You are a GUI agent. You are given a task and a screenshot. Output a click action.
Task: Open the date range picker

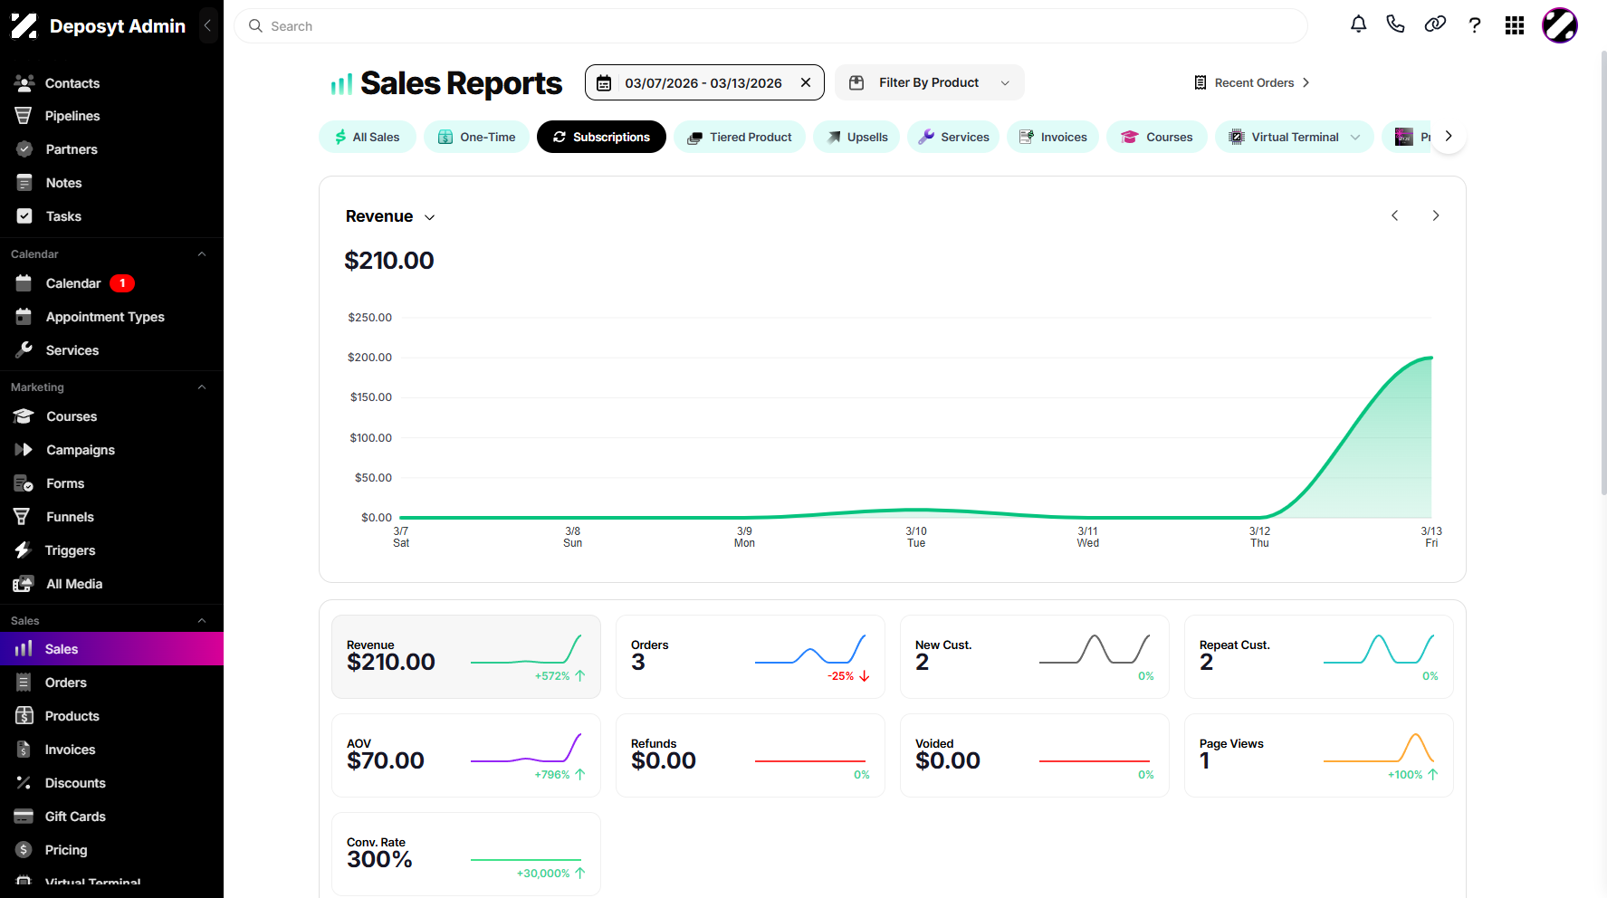pos(704,82)
